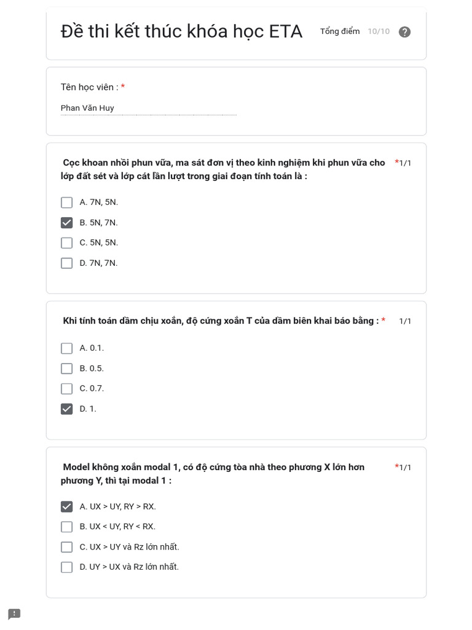The width and height of the screenshot is (472, 630).
Task: Select checkbox C. 5N, 5N.
Action: pos(67,243)
